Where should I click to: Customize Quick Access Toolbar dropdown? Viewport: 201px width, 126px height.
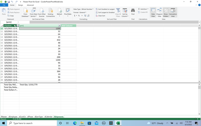click(20, 2)
